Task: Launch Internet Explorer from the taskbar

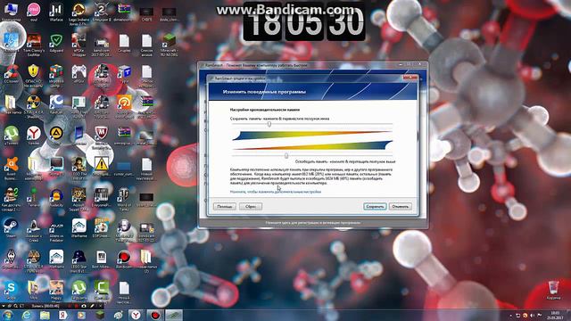Action: (26, 315)
